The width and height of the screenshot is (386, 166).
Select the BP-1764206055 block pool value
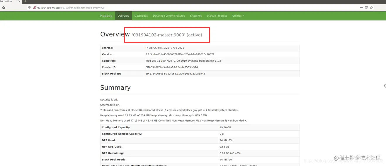coord(175,74)
